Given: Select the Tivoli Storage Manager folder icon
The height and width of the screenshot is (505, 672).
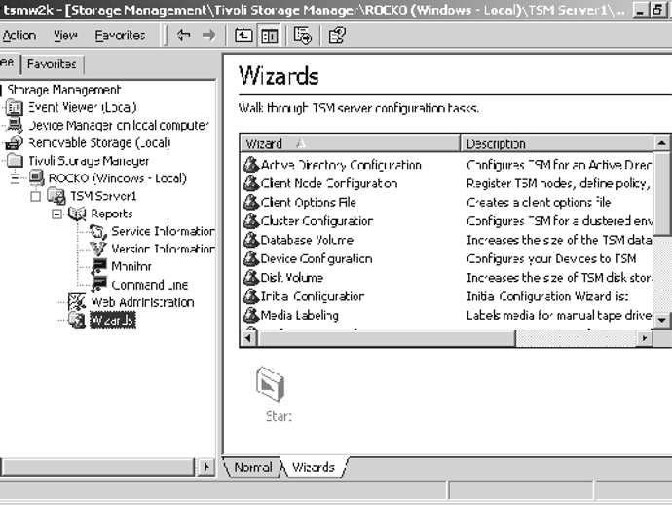Looking at the screenshot, I should pos(15,160).
